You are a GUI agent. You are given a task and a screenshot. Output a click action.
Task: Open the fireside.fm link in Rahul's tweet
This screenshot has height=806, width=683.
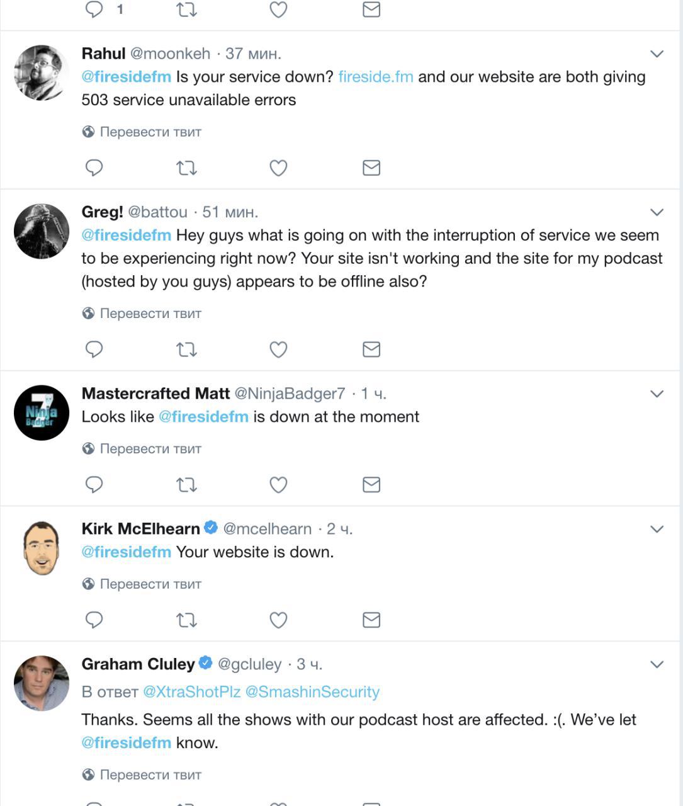pyautogui.click(x=376, y=77)
